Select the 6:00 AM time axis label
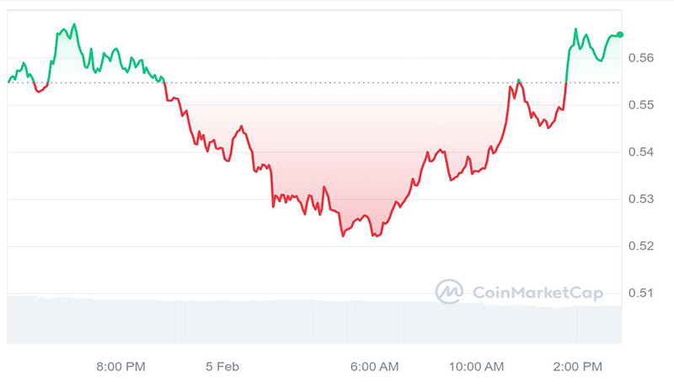This screenshot has height=387, width=674. click(x=374, y=367)
